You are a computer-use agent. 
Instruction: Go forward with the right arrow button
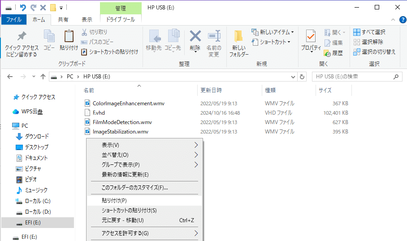coord(23,77)
